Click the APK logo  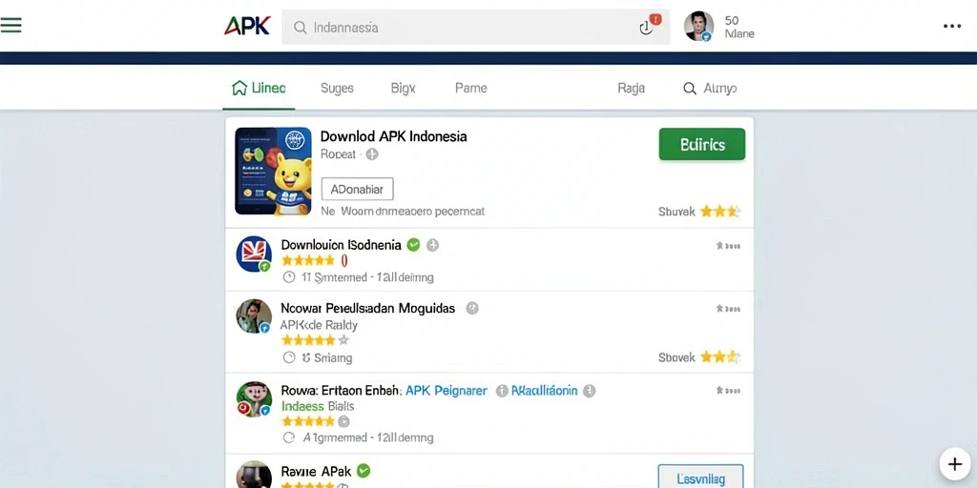point(247,26)
